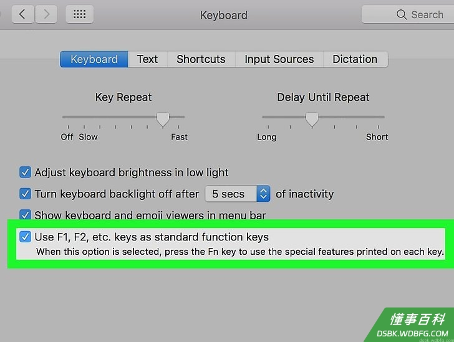This screenshot has height=342, width=454.
Task: Open the Shortcuts tab
Action: [201, 59]
